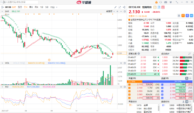This screenshot has width=194, height=113.
Task: Select 5-level order book depth toggle
Action: (187, 78)
